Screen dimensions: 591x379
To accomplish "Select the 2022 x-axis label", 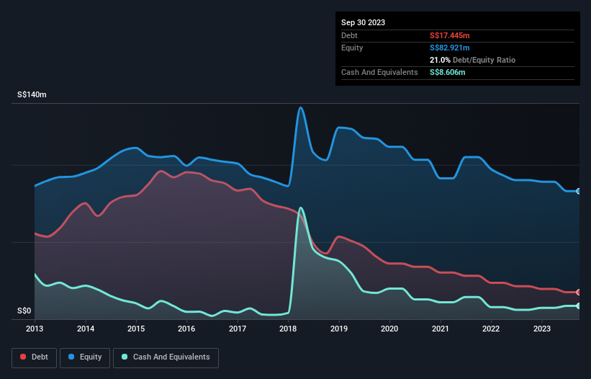I will point(491,329).
